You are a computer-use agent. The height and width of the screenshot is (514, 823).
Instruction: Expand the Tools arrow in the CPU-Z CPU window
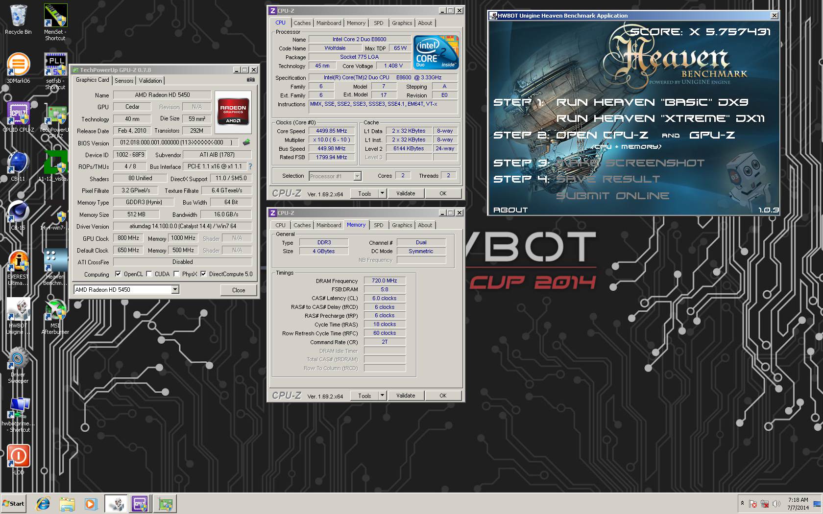[383, 193]
